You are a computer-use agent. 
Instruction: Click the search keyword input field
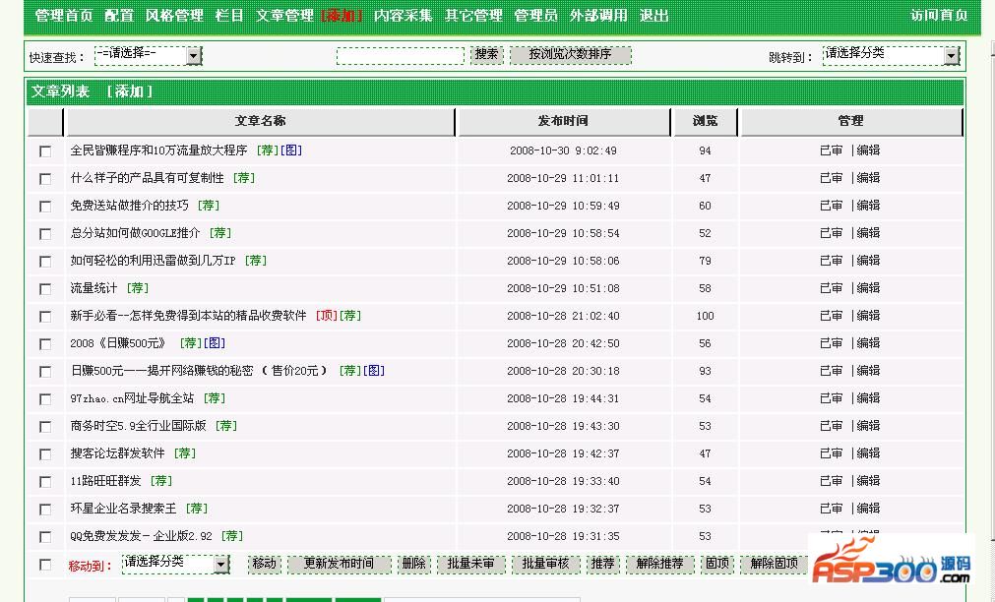click(x=400, y=56)
